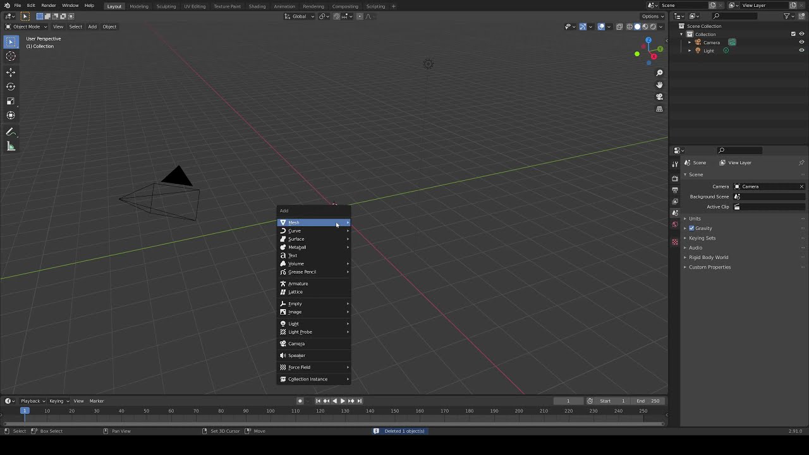Select the Cursor tool in the left toolbar

pyautogui.click(x=11, y=56)
